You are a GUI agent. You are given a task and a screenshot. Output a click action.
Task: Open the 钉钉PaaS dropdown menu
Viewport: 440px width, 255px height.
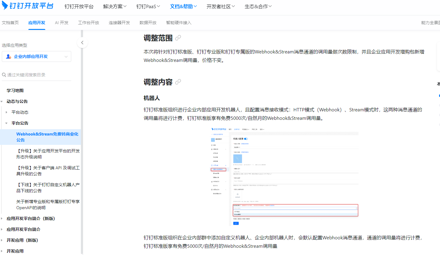coord(148,6)
